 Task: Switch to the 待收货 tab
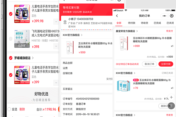144,23
